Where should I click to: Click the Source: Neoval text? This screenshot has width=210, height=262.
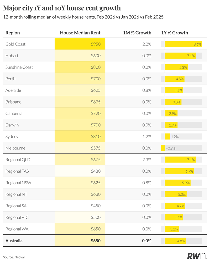pyautogui.click(x=14, y=257)
